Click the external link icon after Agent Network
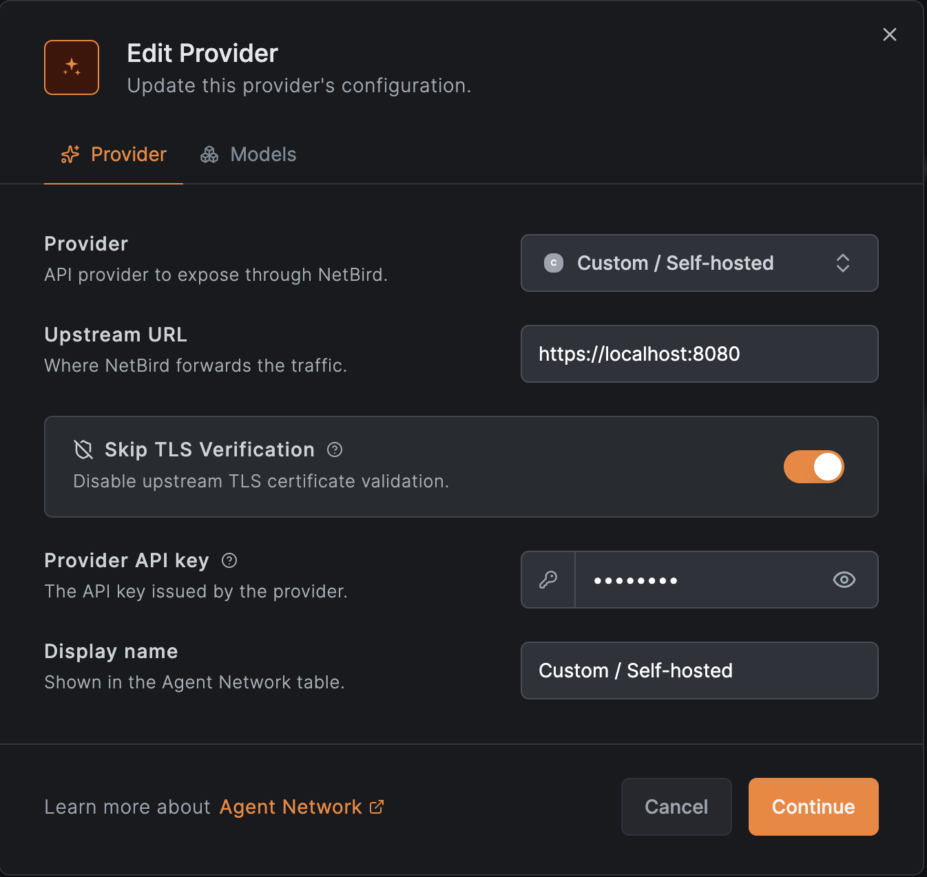Image resolution: width=927 pixels, height=877 pixels. tap(377, 807)
